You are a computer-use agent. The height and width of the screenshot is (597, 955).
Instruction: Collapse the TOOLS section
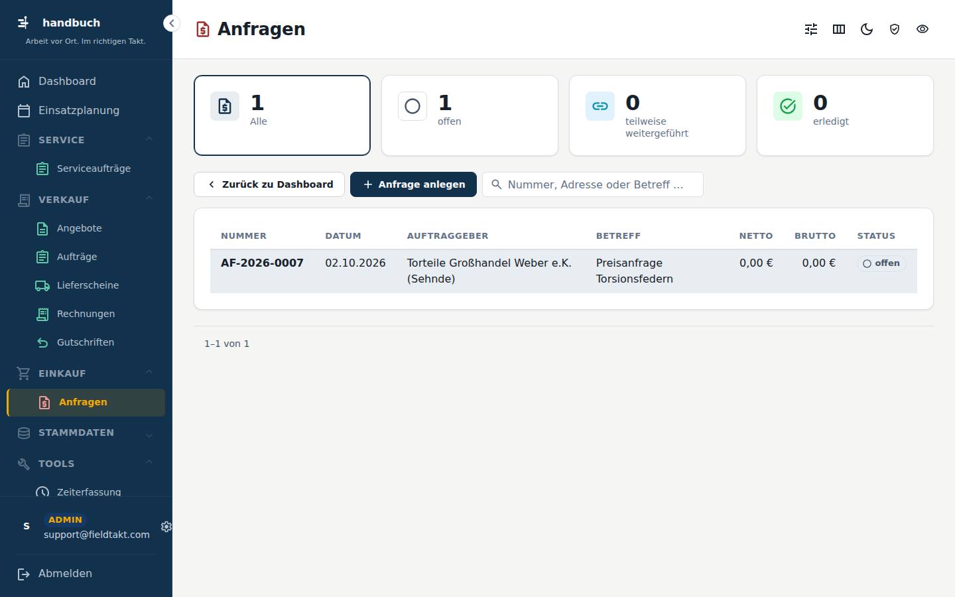click(86, 464)
